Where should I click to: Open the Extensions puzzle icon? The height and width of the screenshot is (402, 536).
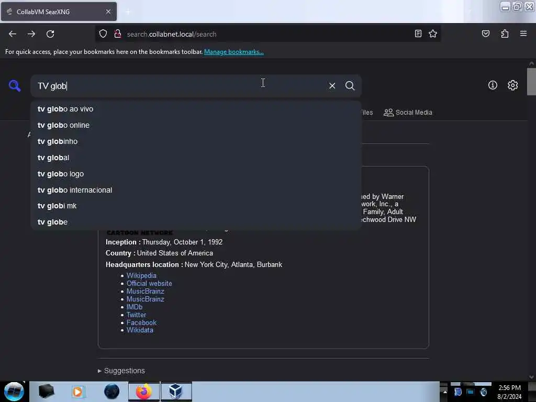[505, 34]
